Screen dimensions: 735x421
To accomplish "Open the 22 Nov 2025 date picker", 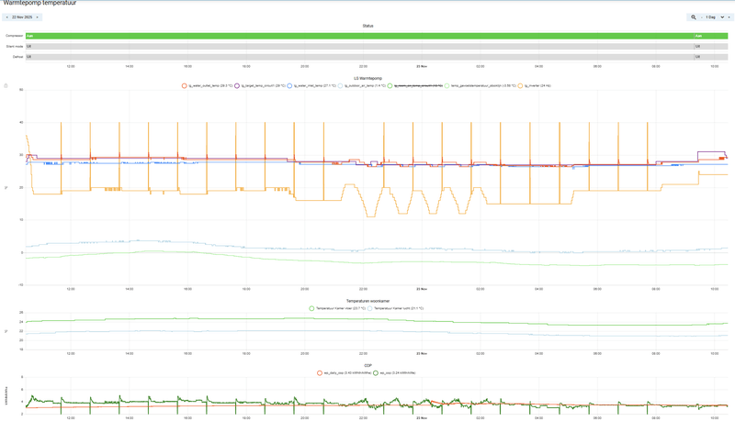I will point(22,17).
